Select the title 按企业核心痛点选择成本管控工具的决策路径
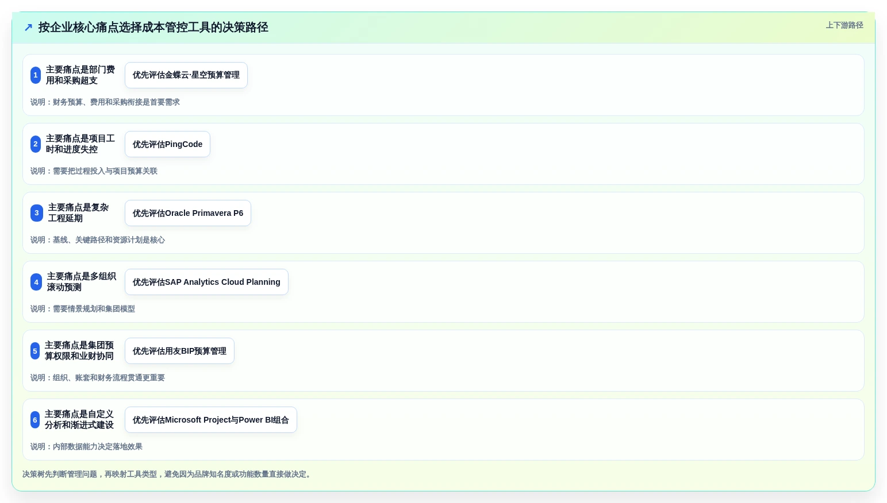 tap(153, 28)
